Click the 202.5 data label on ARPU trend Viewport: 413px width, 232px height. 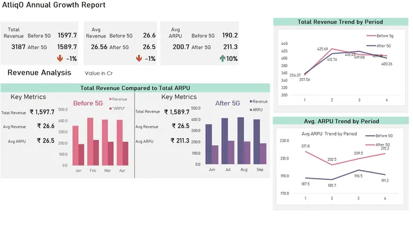pos(332,160)
